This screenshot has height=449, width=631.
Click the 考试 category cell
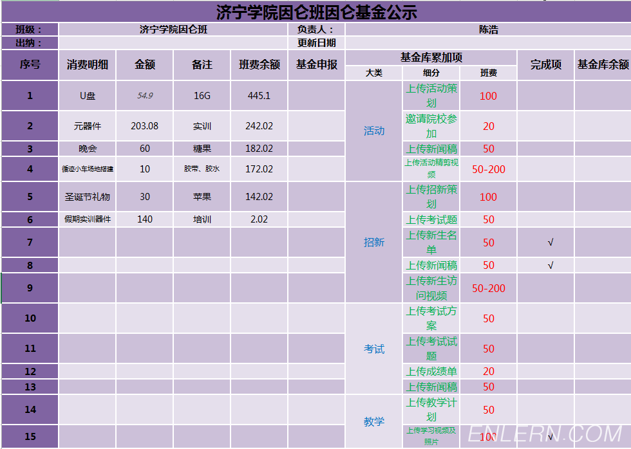(x=374, y=349)
